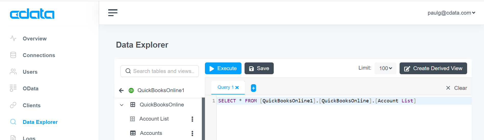This screenshot has width=484, height=140.
Task: Click the QuickBooks connection icon
Action: (131, 90)
